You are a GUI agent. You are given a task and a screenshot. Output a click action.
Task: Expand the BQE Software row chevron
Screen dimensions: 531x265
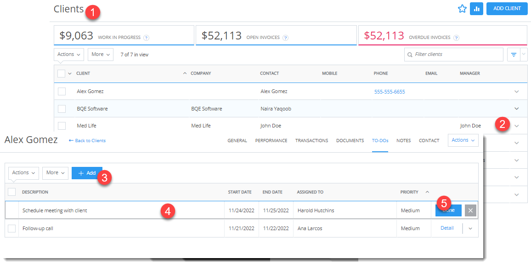[x=517, y=108]
